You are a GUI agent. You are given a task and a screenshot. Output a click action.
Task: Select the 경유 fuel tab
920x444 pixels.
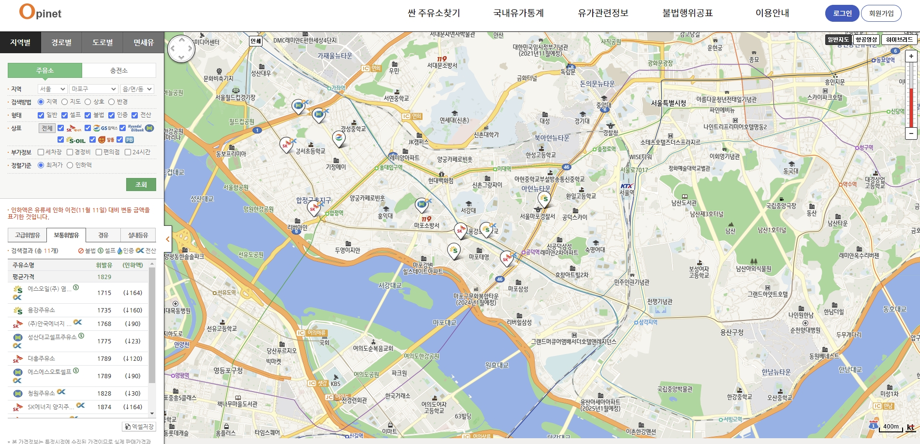[103, 235]
